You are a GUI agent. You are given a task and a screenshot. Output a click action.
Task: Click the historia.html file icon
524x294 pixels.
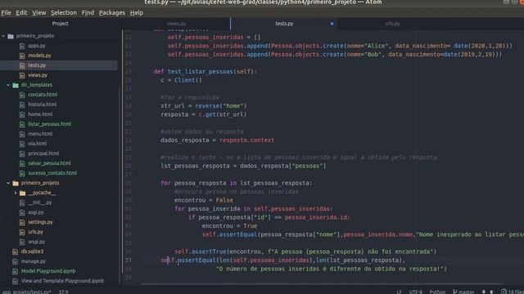coord(22,105)
